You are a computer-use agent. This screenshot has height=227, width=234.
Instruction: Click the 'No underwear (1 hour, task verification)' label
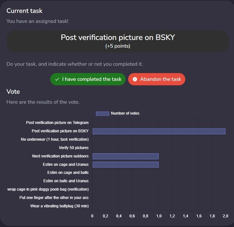(x=55, y=139)
